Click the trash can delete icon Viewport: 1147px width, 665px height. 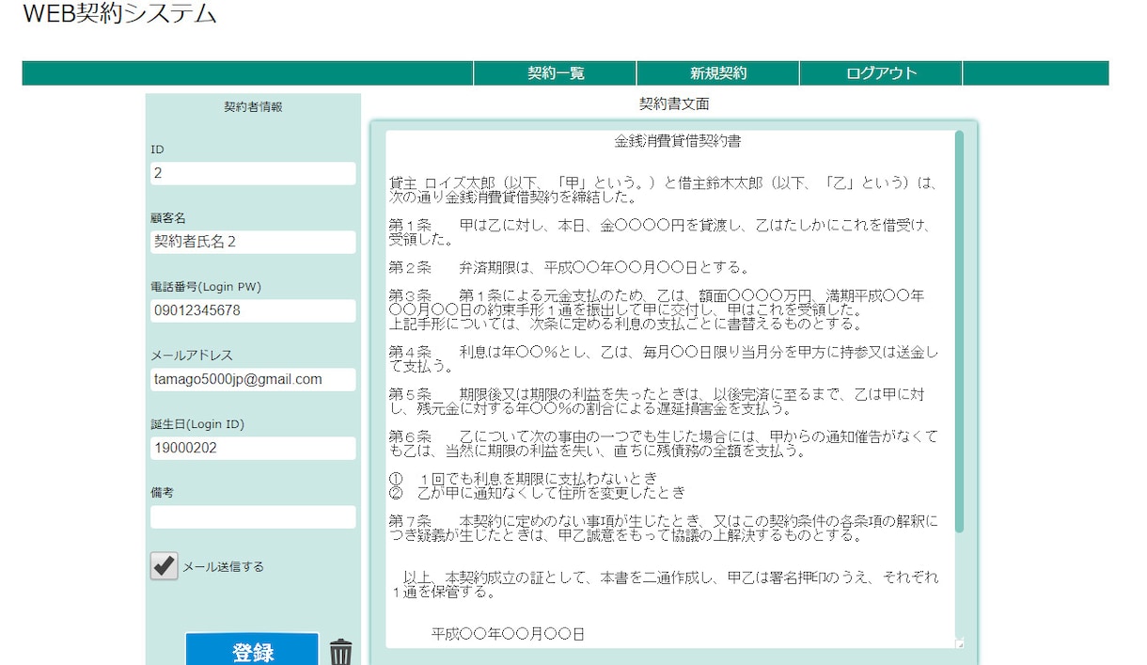pyautogui.click(x=340, y=652)
